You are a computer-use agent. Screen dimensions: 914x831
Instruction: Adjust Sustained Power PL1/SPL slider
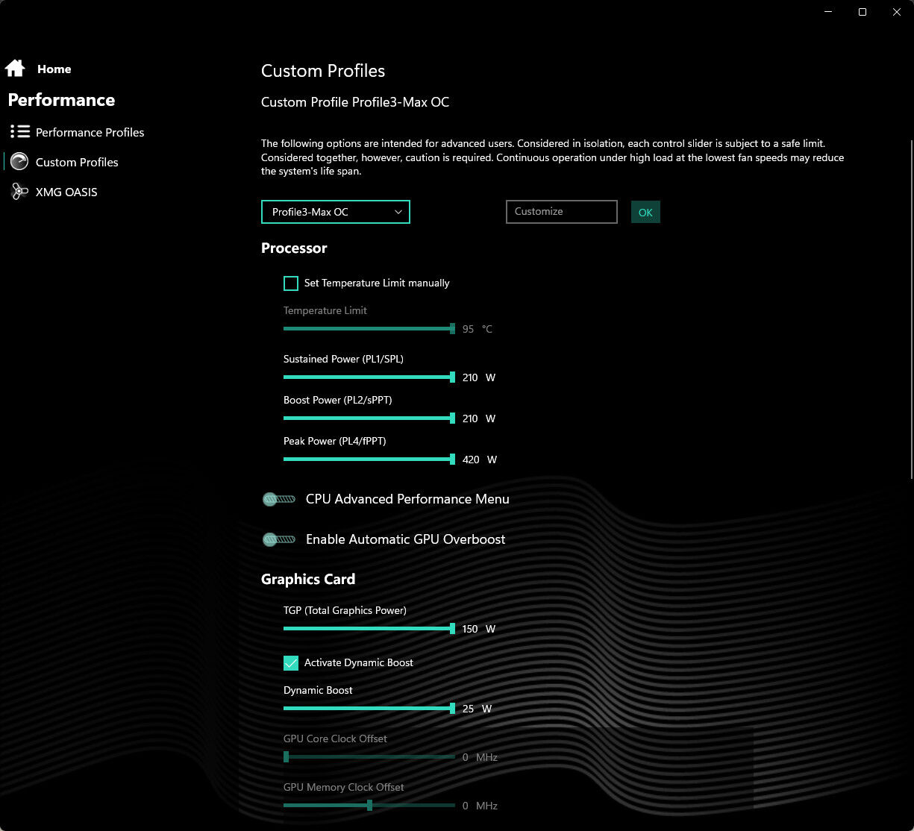[x=369, y=377]
